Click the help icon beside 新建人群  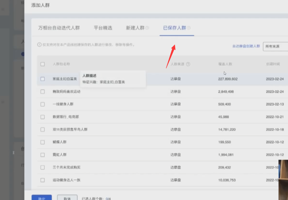[x=147, y=28]
